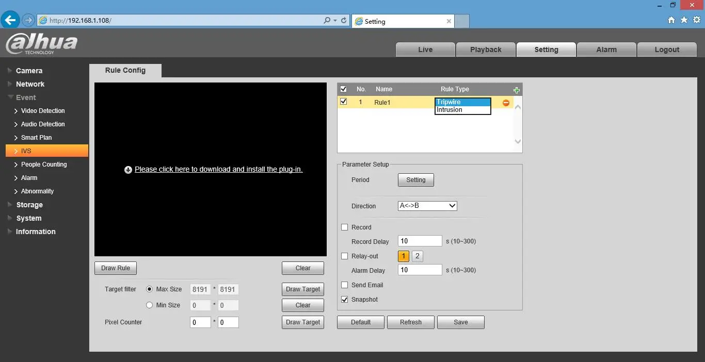The height and width of the screenshot is (362, 705).
Task: Click the browser forward arrow button
Action: [28, 20]
